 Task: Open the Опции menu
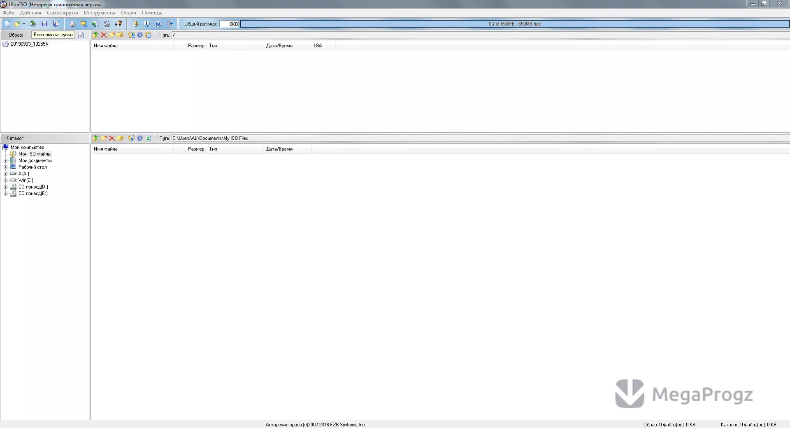128,13
